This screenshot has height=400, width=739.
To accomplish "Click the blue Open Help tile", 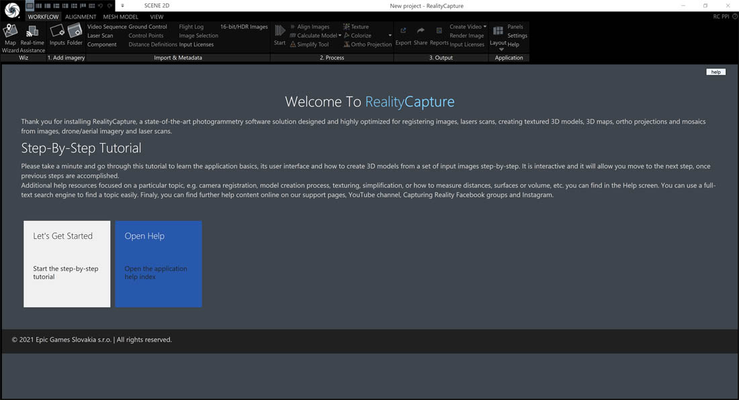I will point(159,264).
